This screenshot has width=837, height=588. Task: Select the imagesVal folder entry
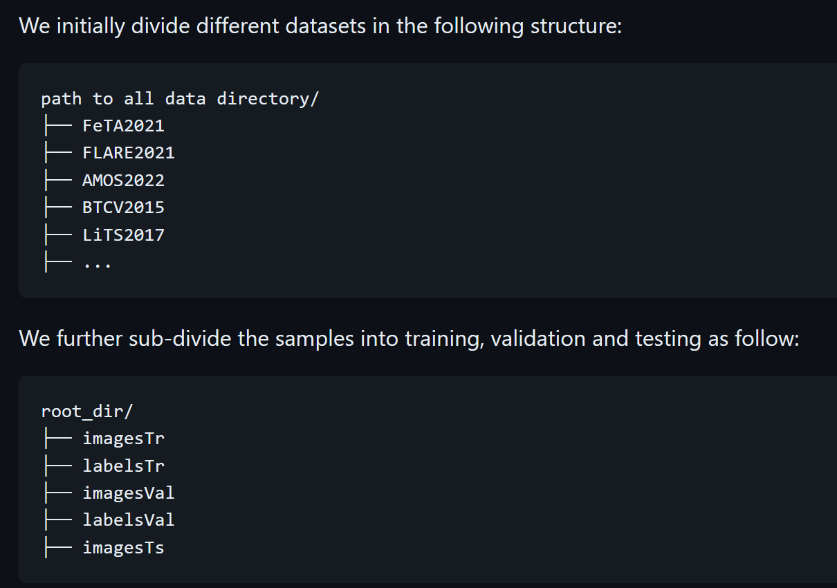[128, 493]
